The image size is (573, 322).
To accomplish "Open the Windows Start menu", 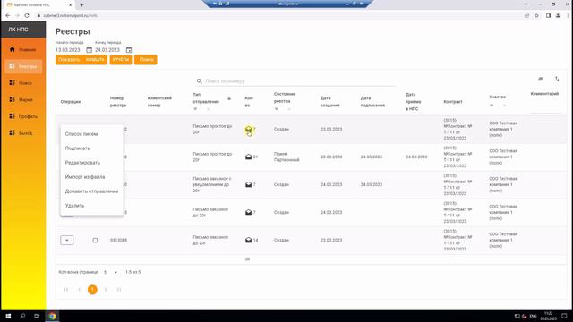I will pyautogui.click(x=8, y=316).
